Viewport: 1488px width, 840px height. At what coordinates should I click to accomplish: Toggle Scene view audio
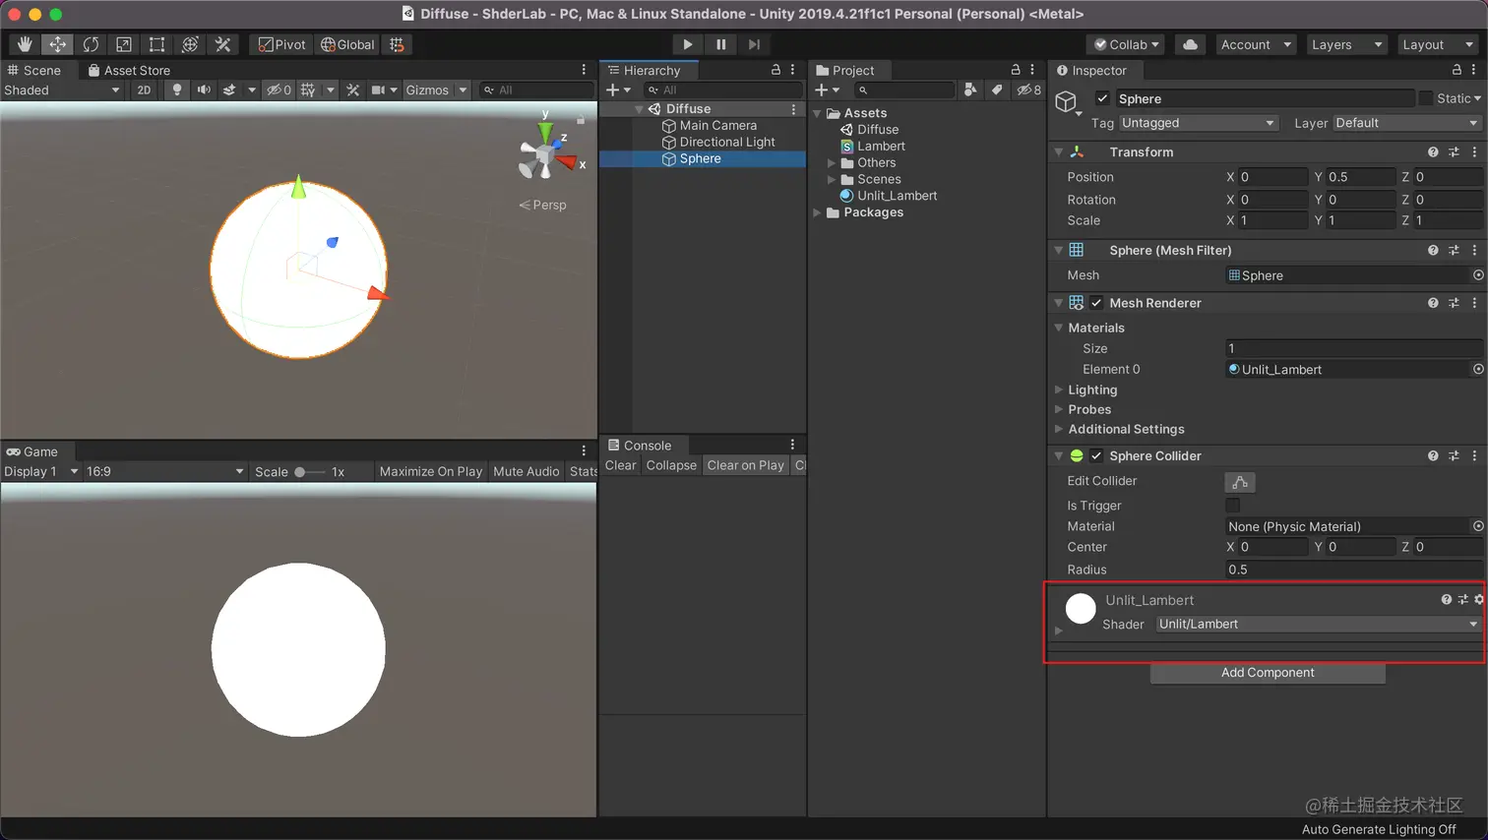point(204,90)
